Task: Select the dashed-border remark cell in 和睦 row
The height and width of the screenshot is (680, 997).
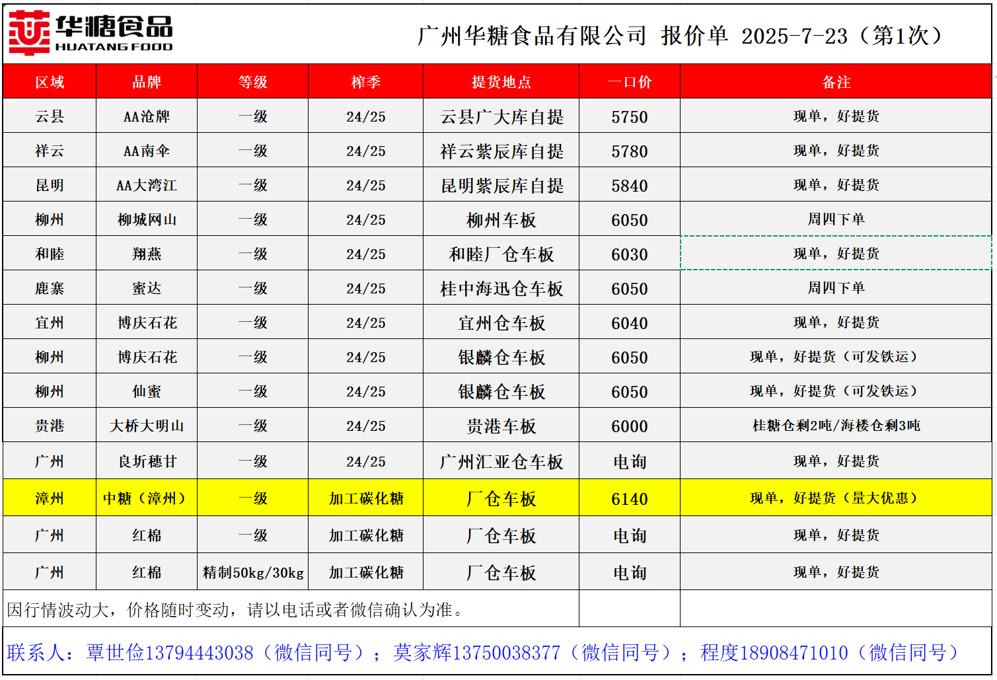Action: click(x=836, y=254)
